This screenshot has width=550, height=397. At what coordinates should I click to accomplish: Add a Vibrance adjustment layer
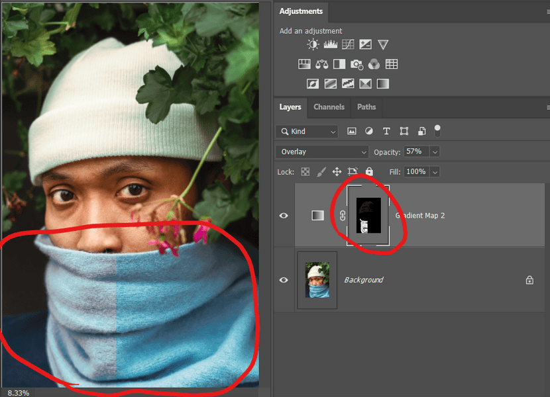click(383, 44)
